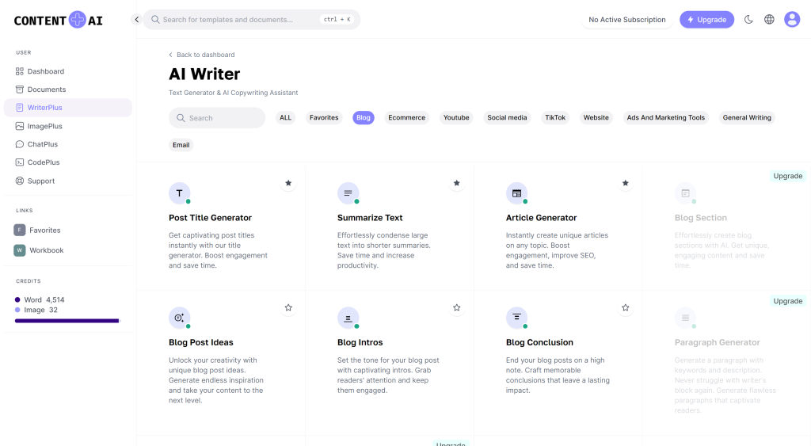
Task: Click the Upgrade button in header
Action: [x=706, y=20]
